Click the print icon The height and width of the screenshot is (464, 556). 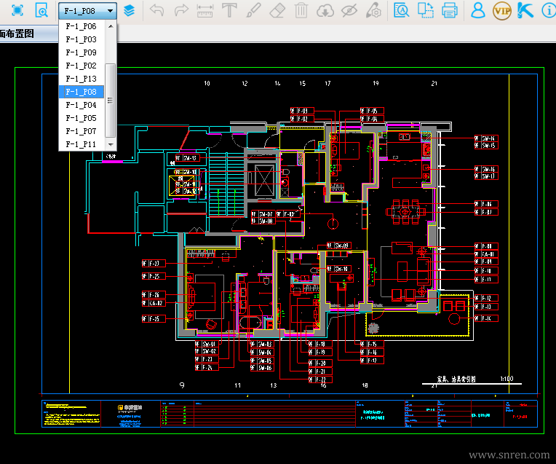pyautogui.click(x=449, y=10)
